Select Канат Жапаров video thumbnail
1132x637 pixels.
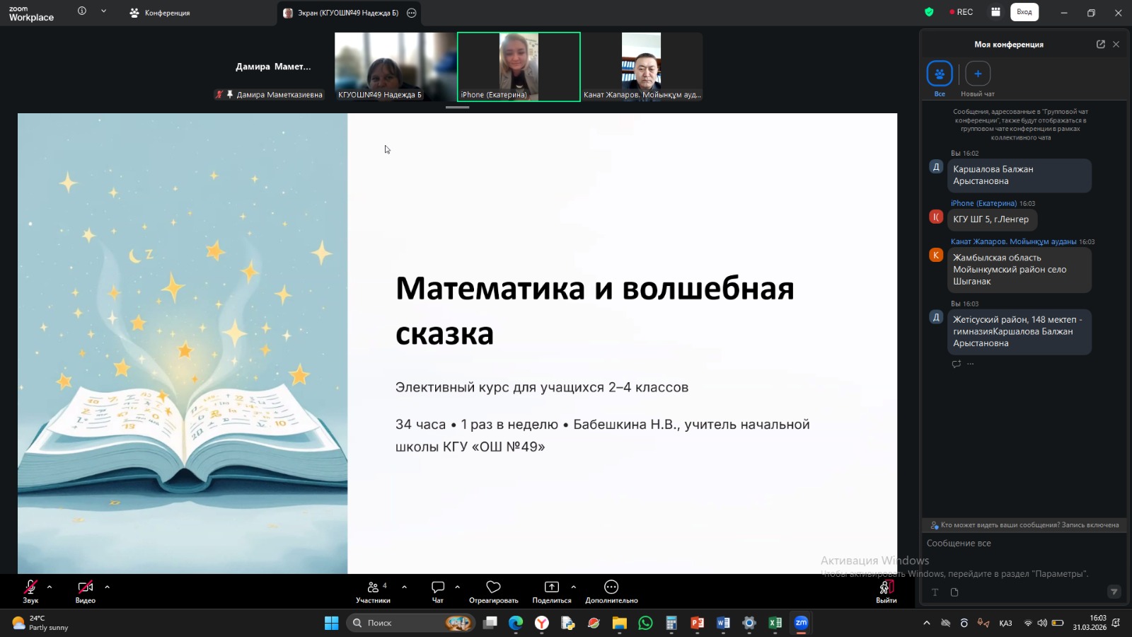pyautogui.click(x=642, y=67)
